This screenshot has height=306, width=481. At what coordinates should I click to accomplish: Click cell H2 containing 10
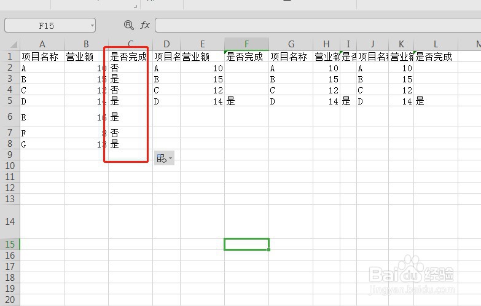pyautogui.click(x=326, y=68)
